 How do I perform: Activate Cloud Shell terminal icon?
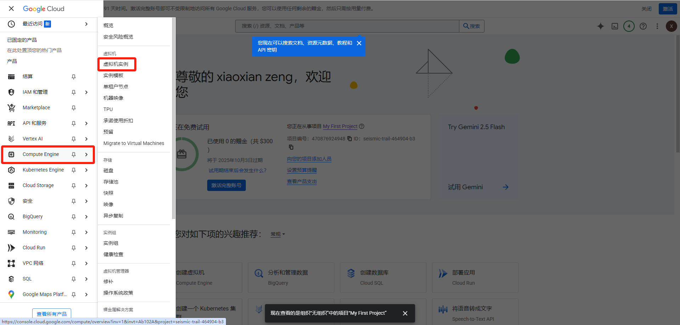point(615,26)
